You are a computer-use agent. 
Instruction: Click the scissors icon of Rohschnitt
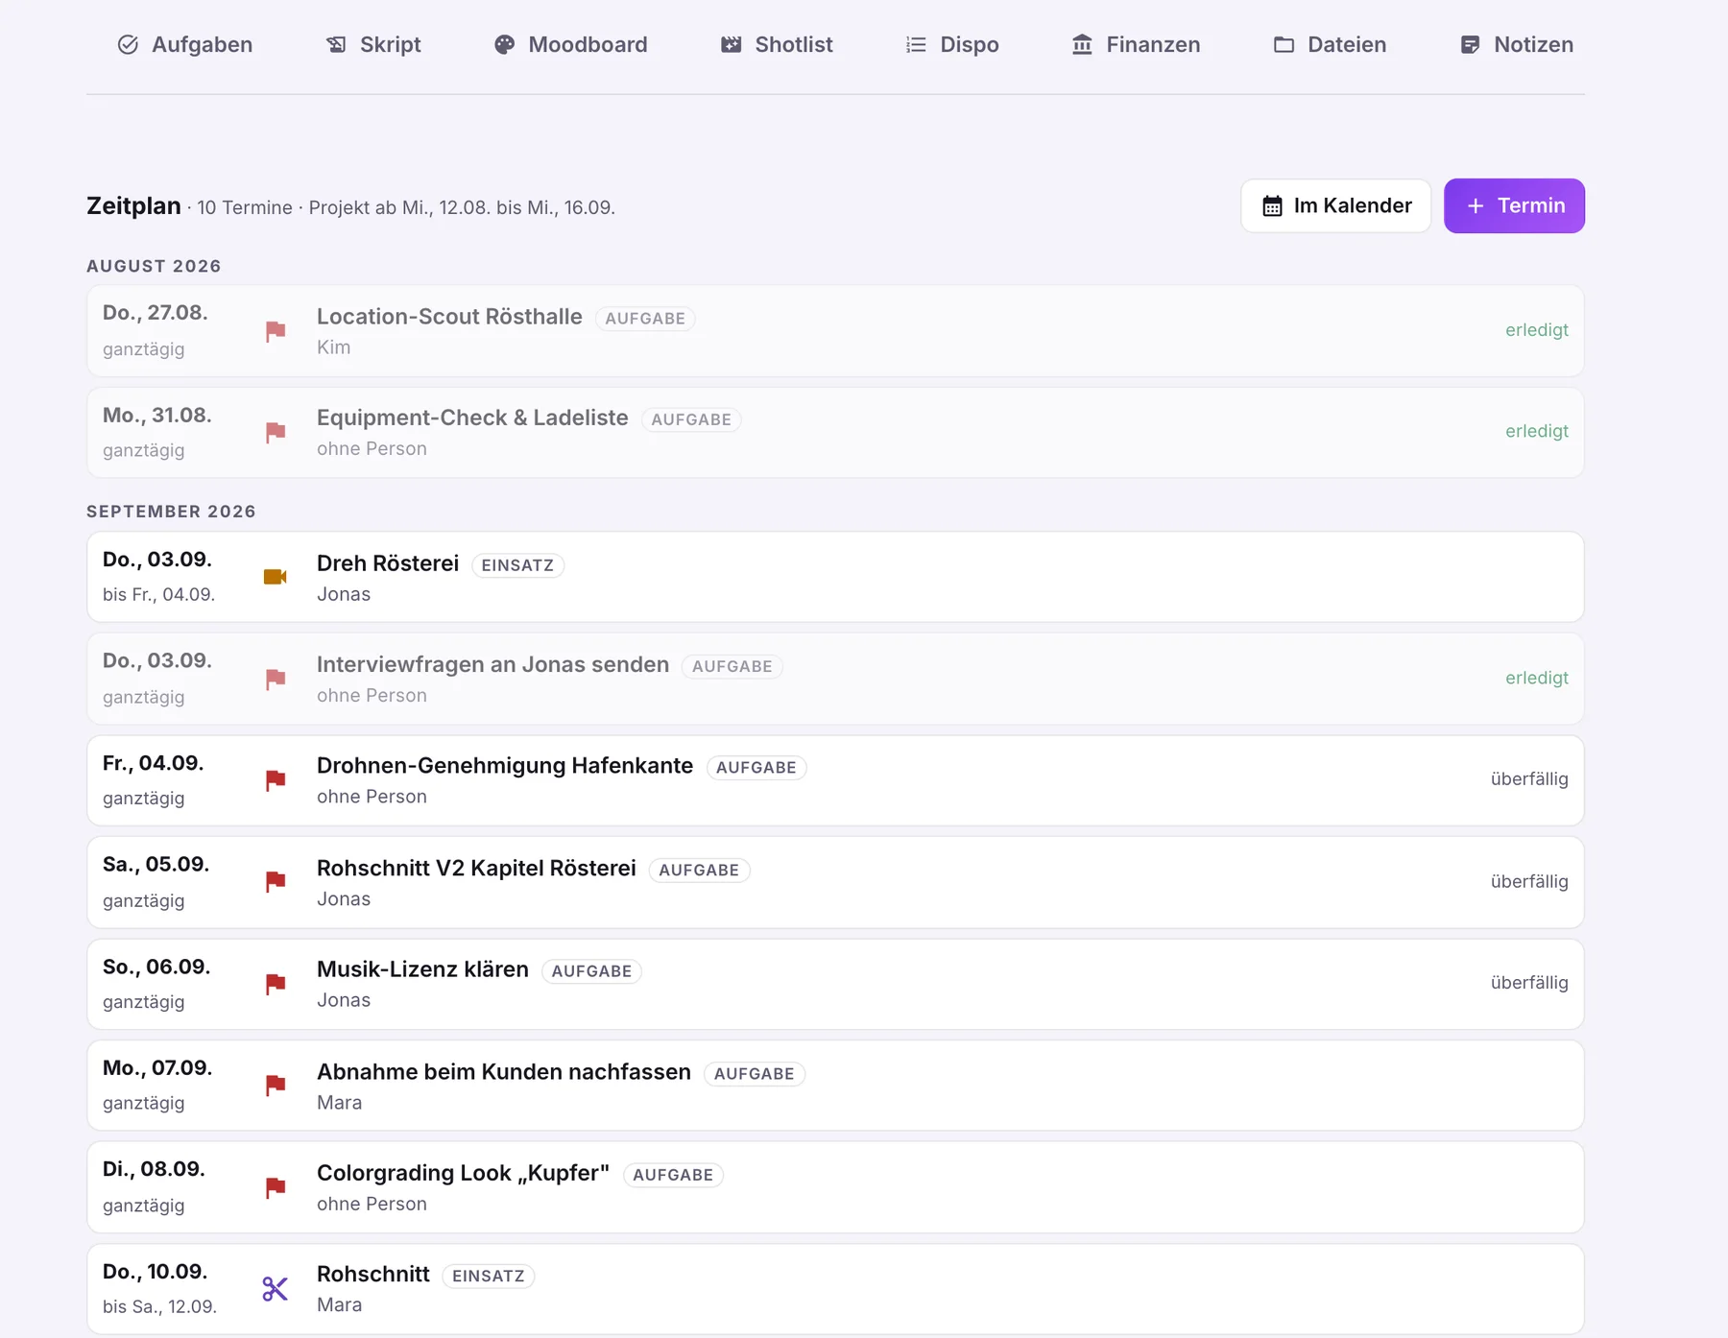(276, 1289)
